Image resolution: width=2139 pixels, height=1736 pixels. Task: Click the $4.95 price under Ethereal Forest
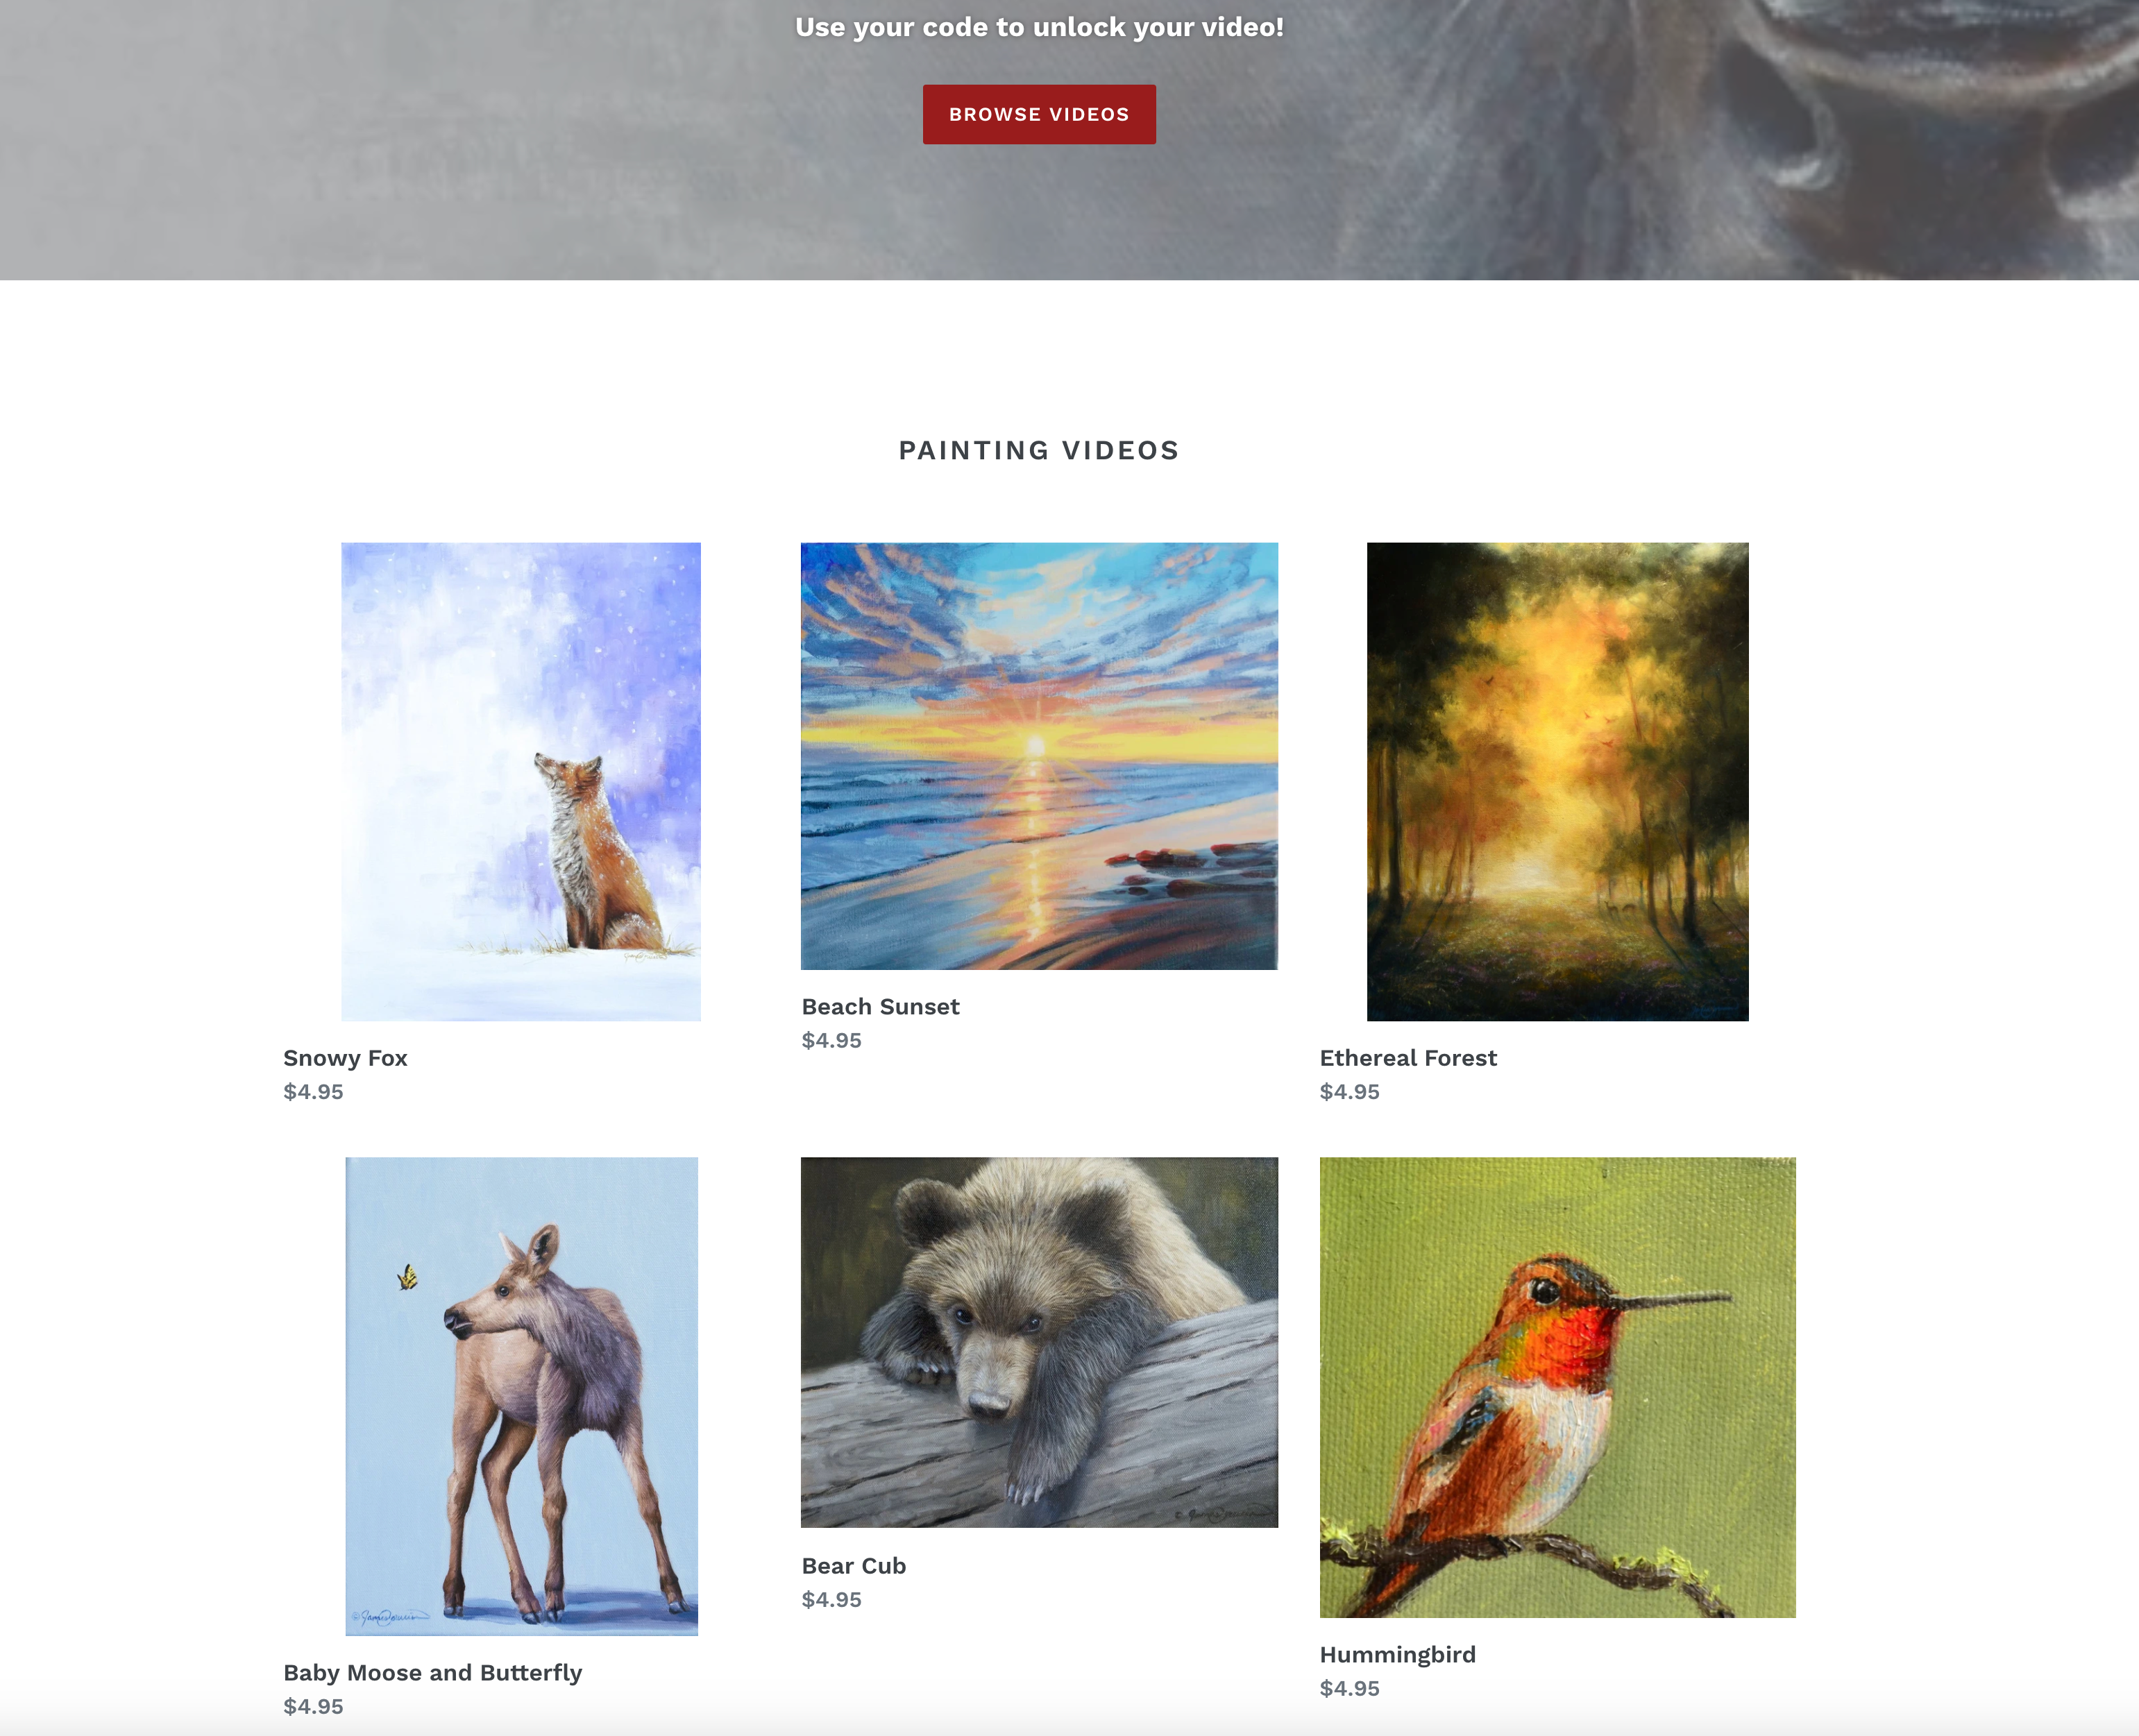pyautogui.click(x=1349, y=1092)
